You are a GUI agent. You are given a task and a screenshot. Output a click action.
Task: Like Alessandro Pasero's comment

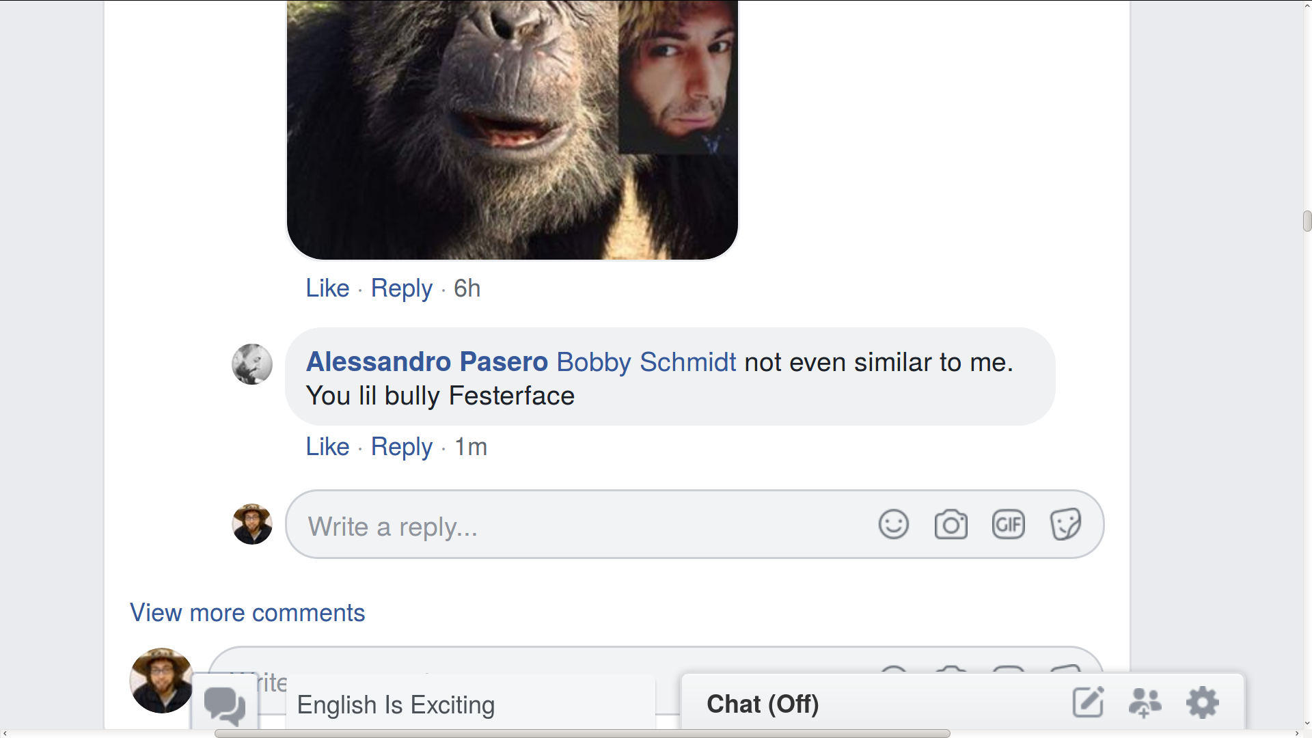click(327, 447)
